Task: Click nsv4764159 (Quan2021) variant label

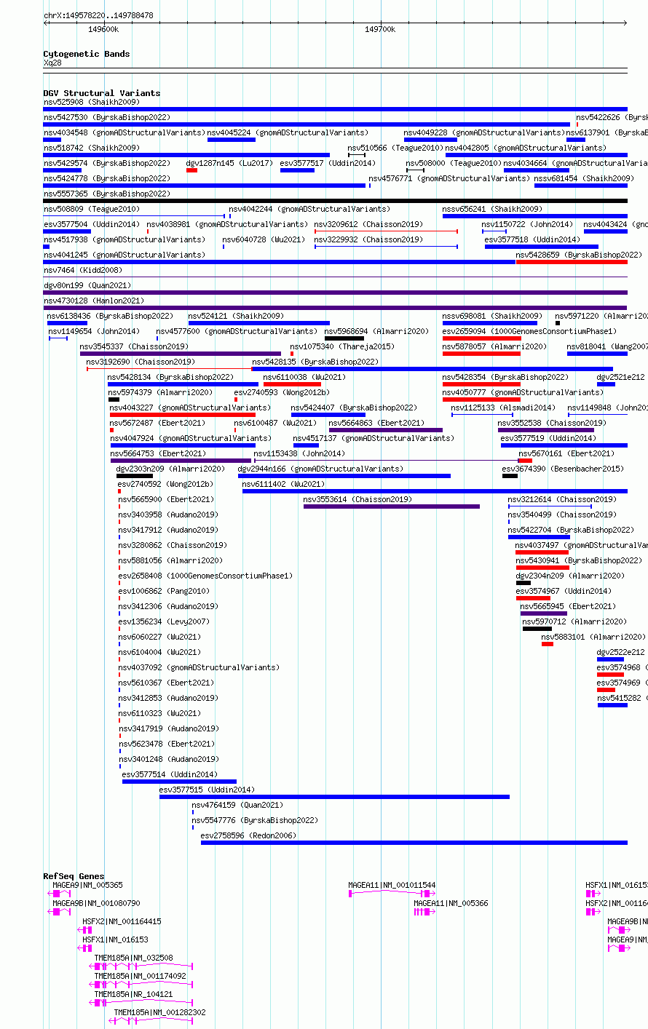Action: coord(238,805)
